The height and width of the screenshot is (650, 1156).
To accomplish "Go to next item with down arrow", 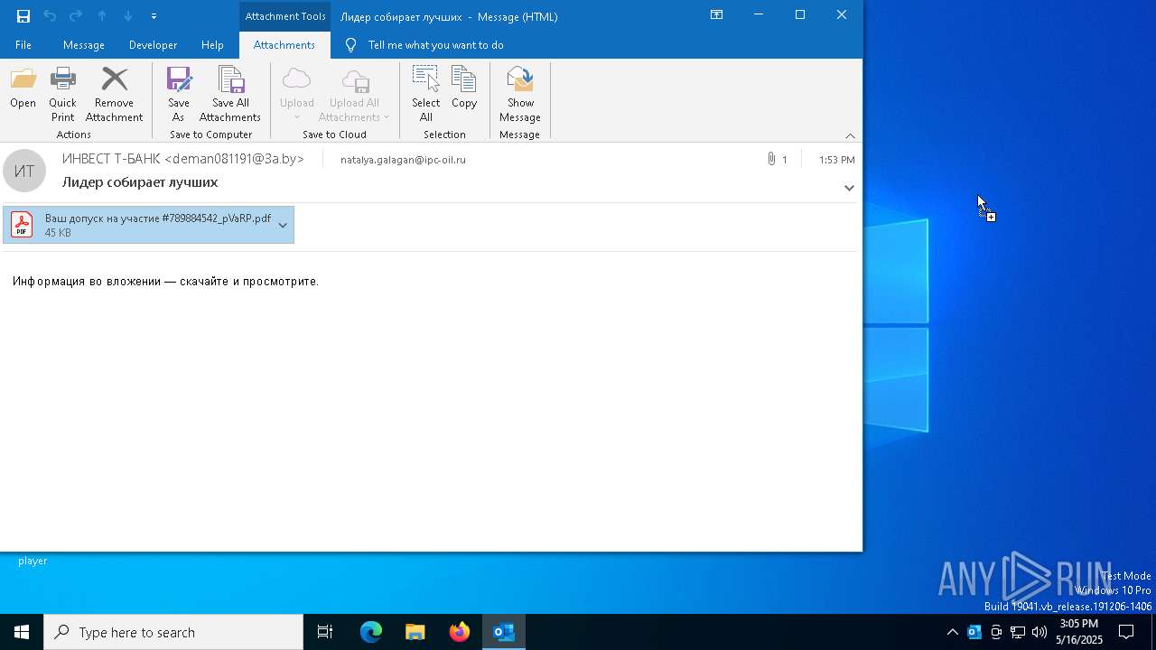I will [128, 15].
